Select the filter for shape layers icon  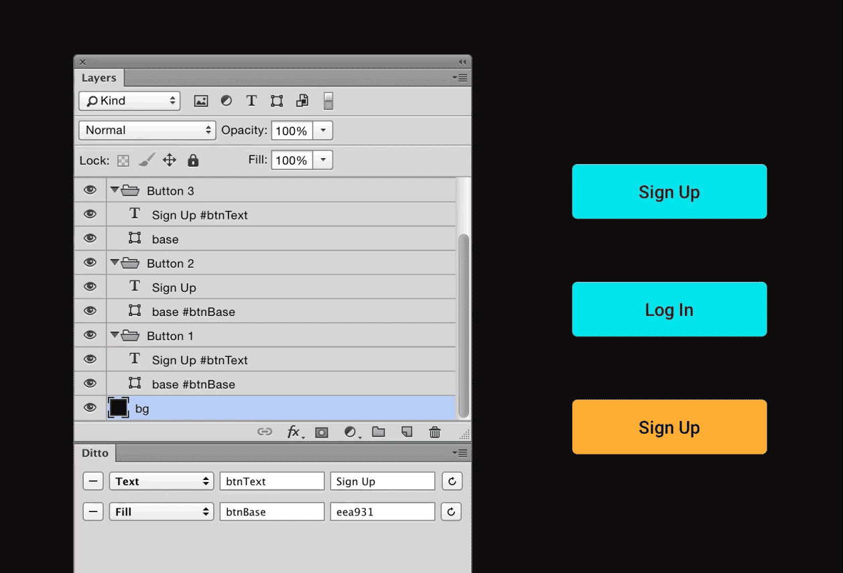tap(276, 100)
